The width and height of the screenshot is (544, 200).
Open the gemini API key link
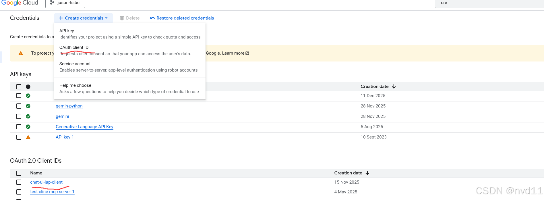62,116
